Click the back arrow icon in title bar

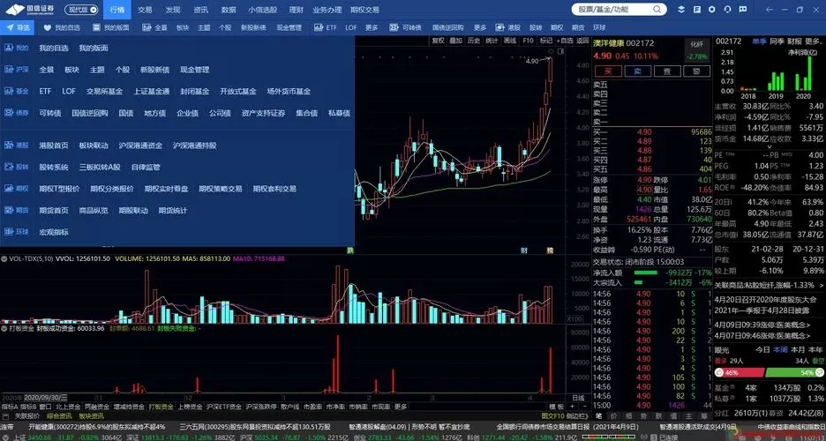770,10
